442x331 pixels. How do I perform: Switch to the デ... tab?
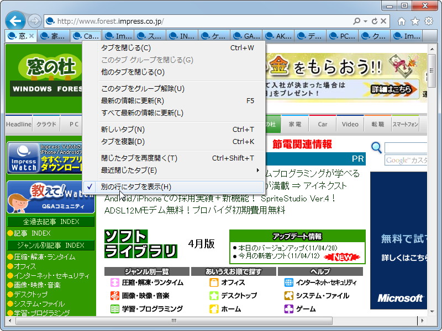pyautogui.click(x=311, y=36)
